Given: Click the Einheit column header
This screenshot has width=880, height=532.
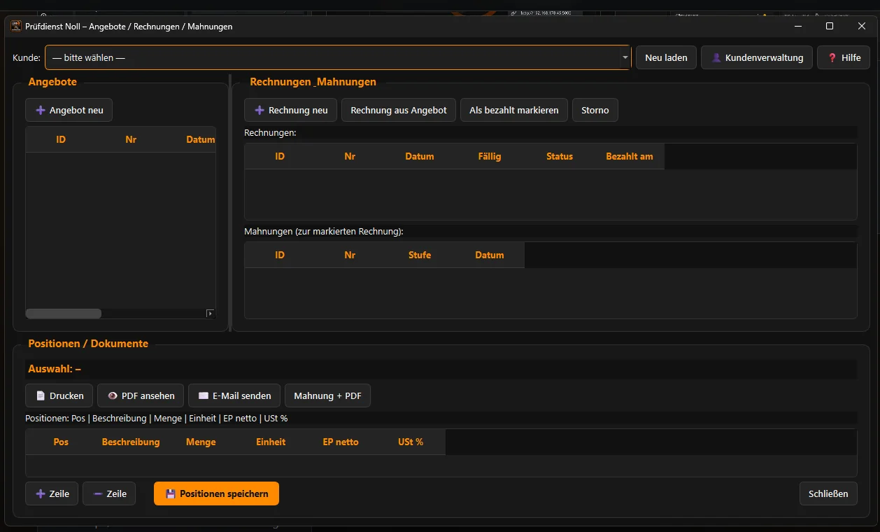Looking at the screenshot, I should click(x=271, y=442).
